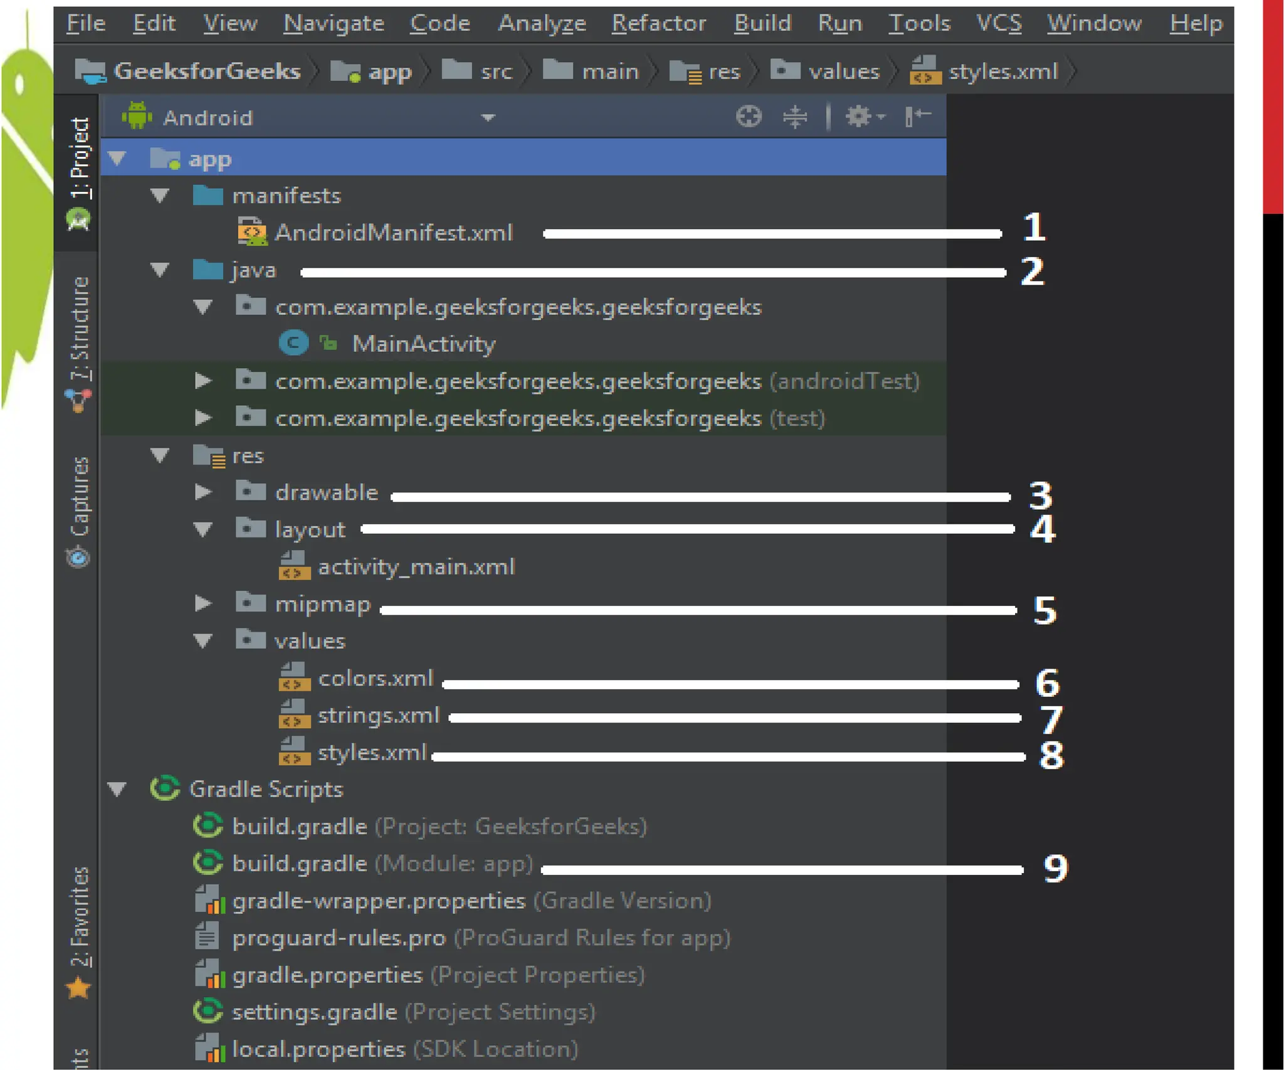Select activity_main.xml in the tree

coord(416,567)
